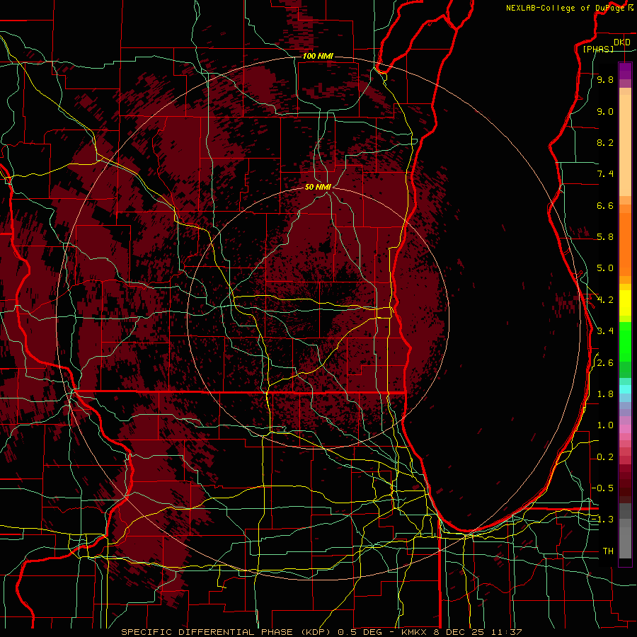This screenshot has width=637, height=637.
Task: Click the 3.4 legend value
Action: (605, 331)
